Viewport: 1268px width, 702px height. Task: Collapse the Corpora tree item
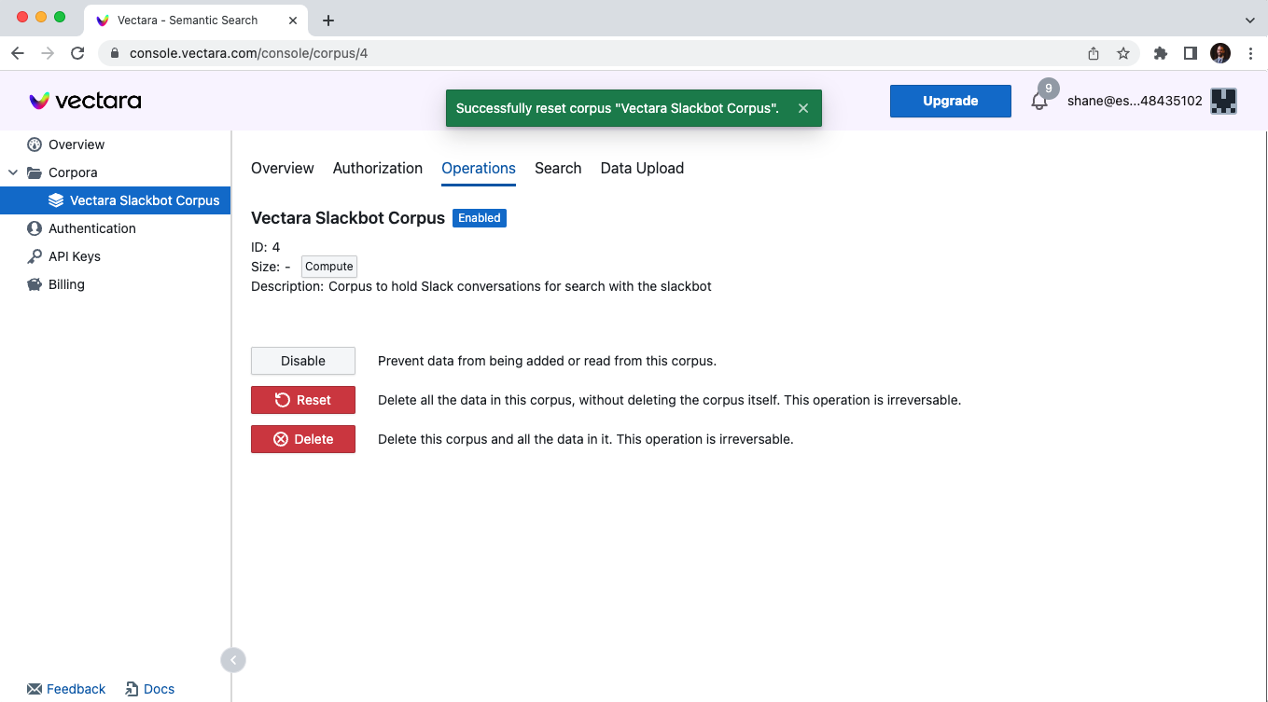[x=12, y=172]
